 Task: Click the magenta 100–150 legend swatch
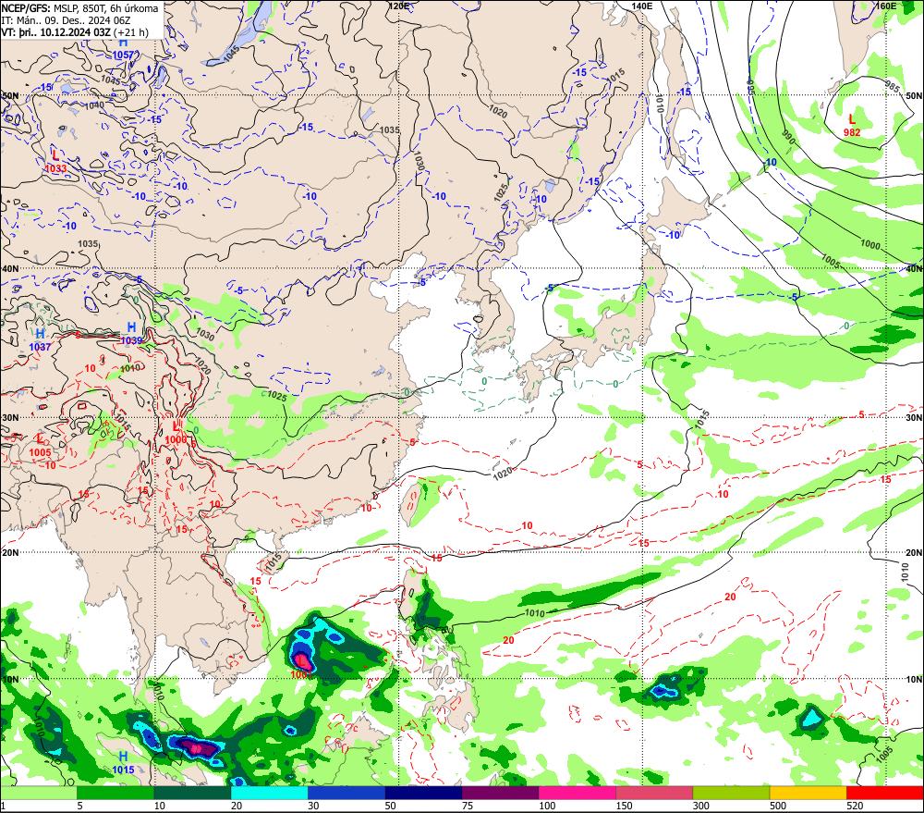[577, 793]
